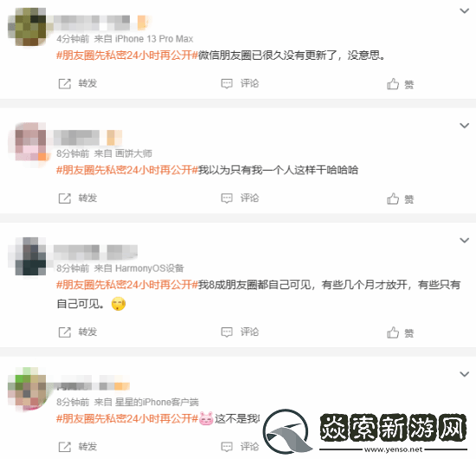View profile avatar of the HarmonyOS设备 poster
Screen dimensions: 476x459
click(x=30, y=256)
